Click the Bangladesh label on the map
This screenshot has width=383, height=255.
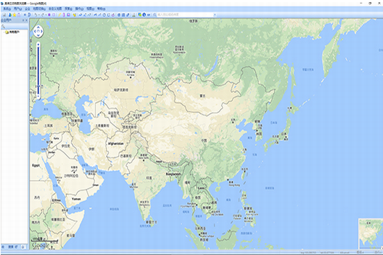click(x=173, y=174)
